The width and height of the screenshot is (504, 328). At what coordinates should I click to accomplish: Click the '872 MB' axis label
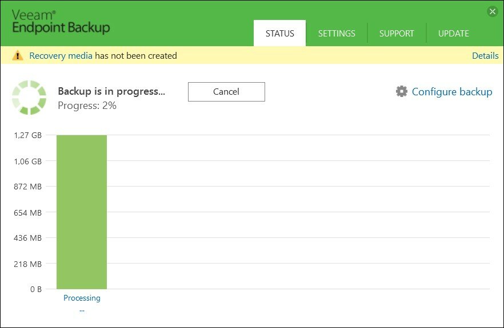tap(27, 187)
